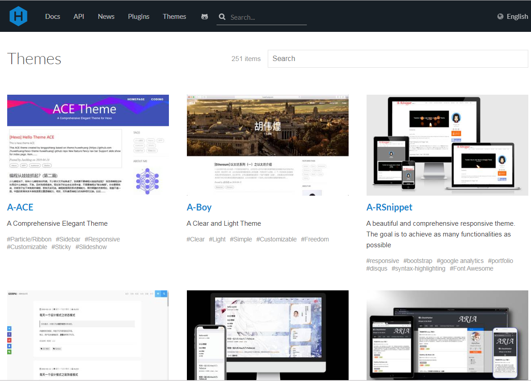531x381 pixels.
Task: Click the themes Search filter box
Action: pos(398,59)
